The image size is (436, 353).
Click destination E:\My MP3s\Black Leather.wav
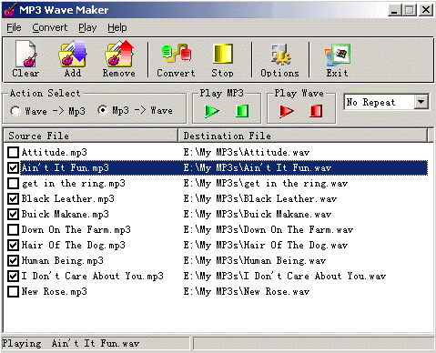click(x=260, y=198)
